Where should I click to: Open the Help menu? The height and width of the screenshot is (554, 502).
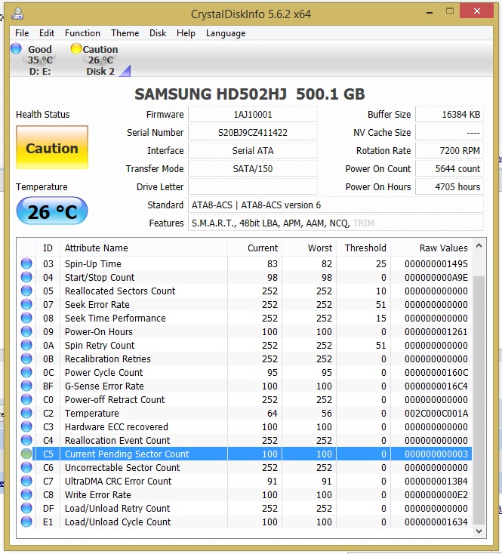[186, 33]
